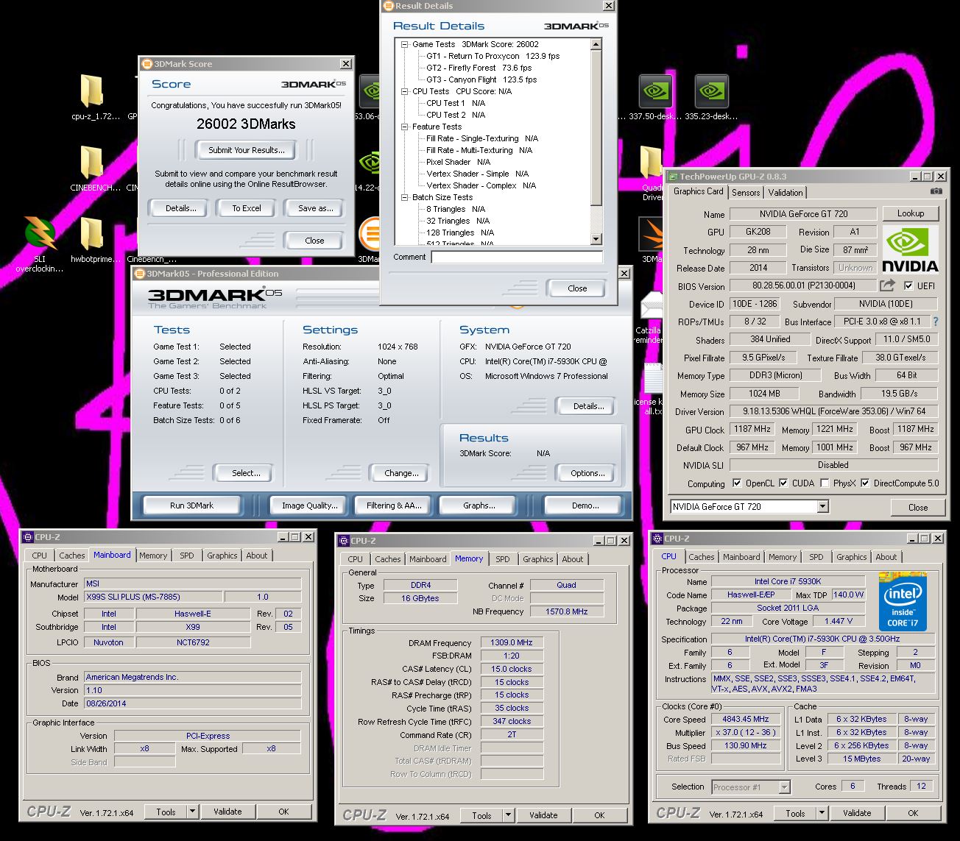Viewport: 960px width, 841px height.
Task: Click To Excel button in Score window
Action: [x=247, y=208]
